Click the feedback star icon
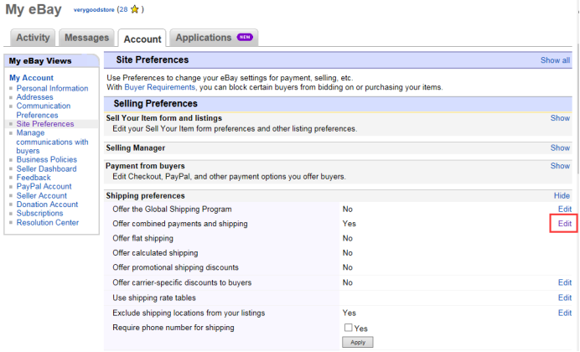The width and height of the screenshot is (580, 352). pyautogui.click(x=134, y=10)
